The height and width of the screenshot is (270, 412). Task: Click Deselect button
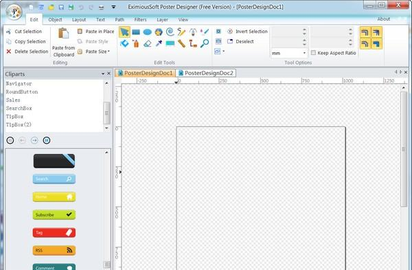click(x=241, y=41)
